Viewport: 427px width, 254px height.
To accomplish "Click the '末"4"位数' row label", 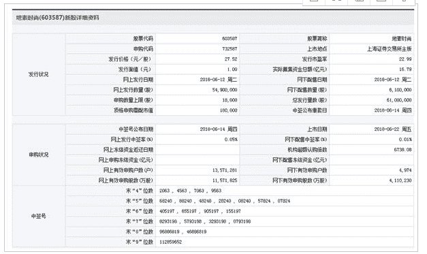I will [x=139, y=191].
